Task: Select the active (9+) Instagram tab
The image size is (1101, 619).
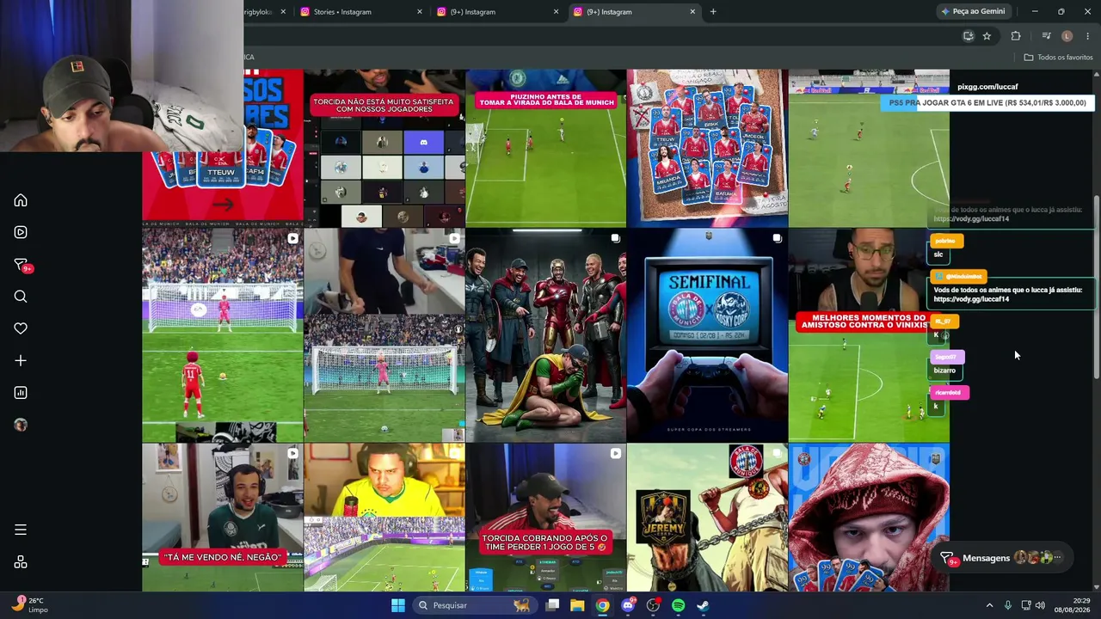Action: [635, 12]
